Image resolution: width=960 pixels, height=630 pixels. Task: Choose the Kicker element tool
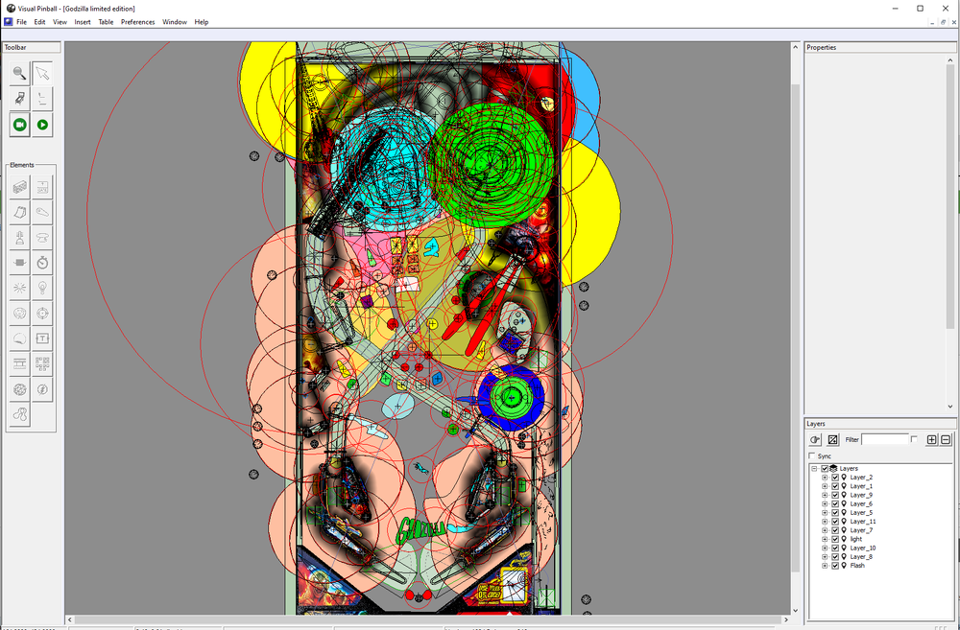click(19, 314)
